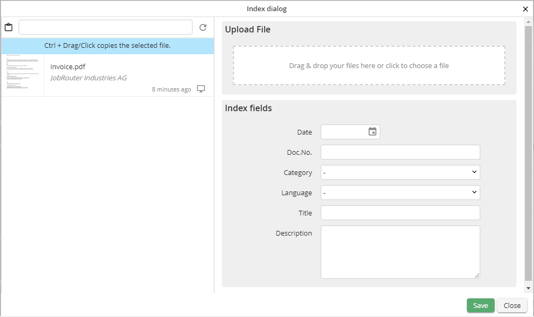
Task: Click inside the Description text area
Action: 399,251
